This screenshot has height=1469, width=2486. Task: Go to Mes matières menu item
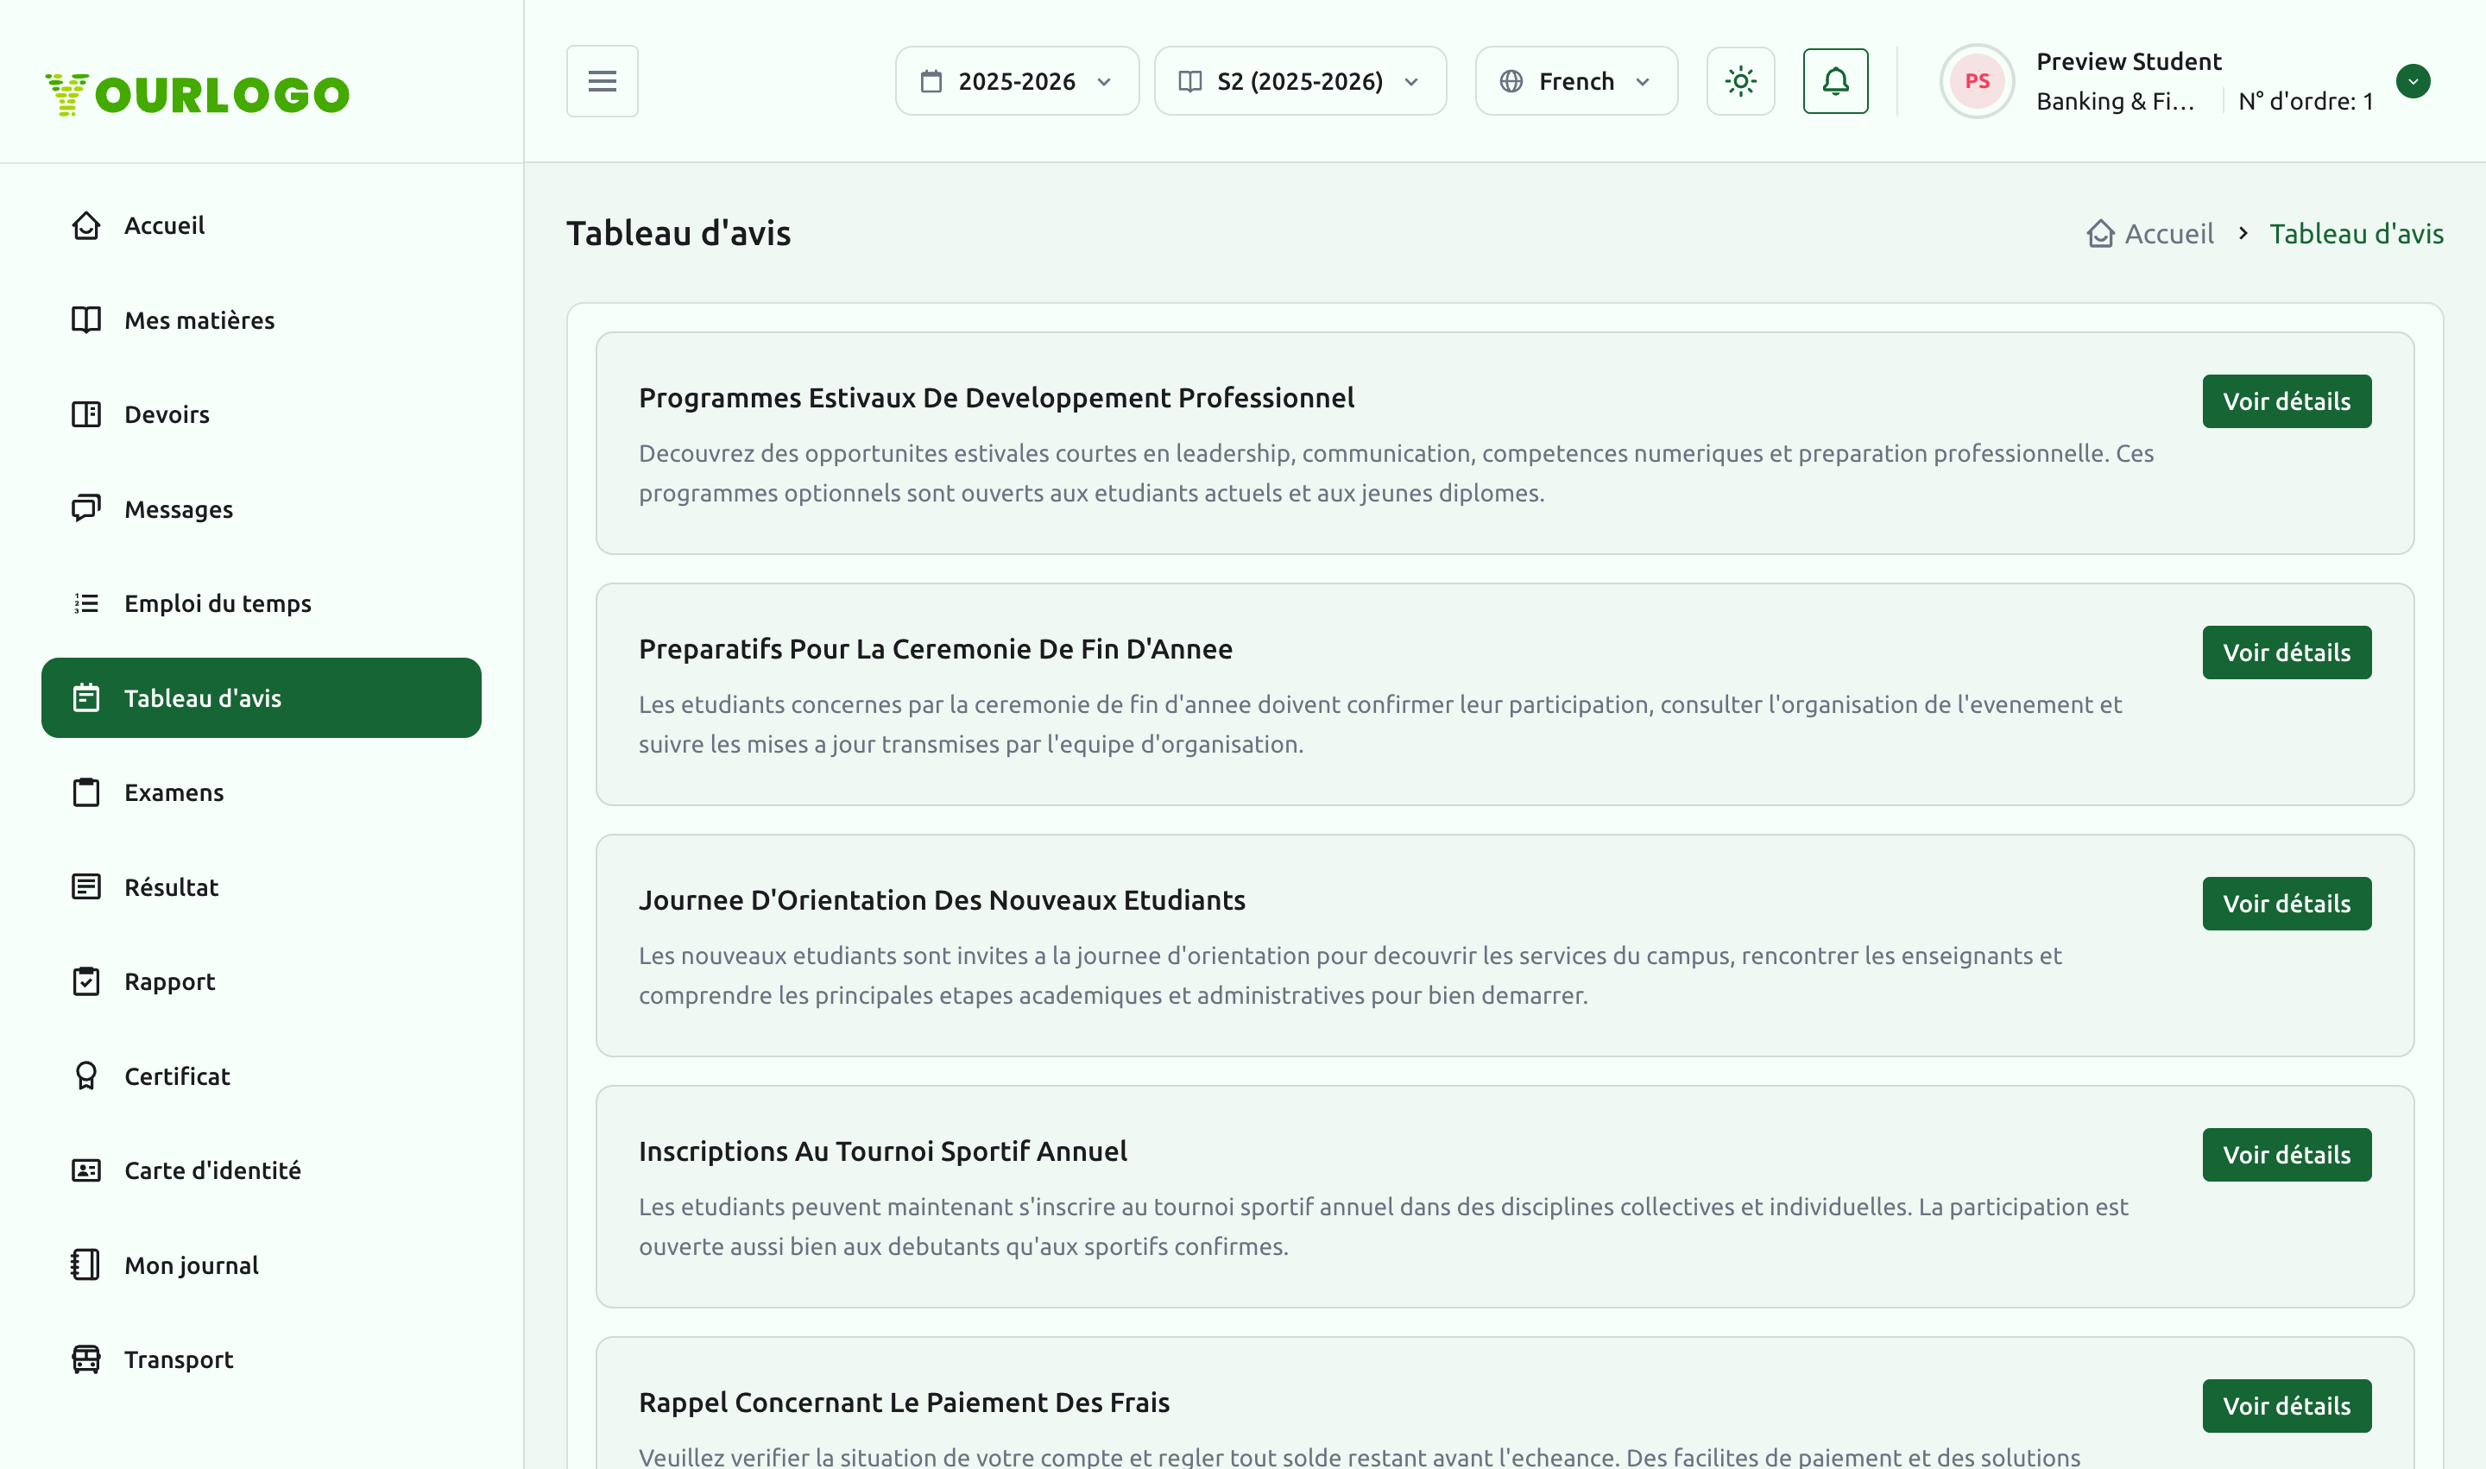(x=262, y=319)
